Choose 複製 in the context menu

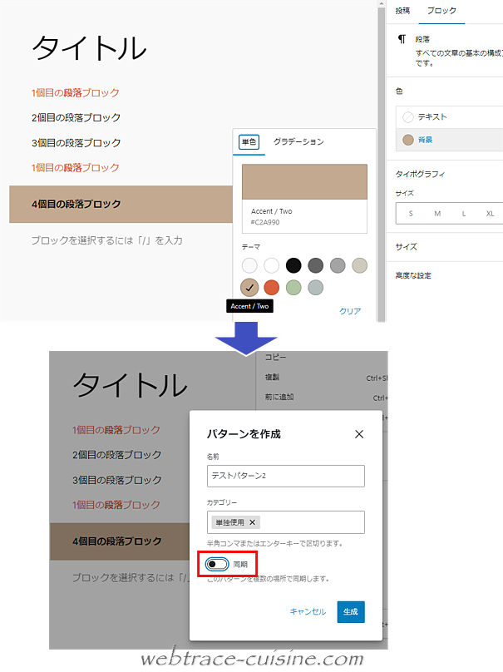[x=272, y=377]
